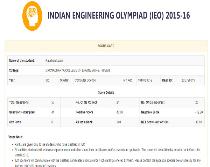The height and width of the screenshot is (167, 210).
Task: Click the 'City Rank' label
Action: coord(15,122)
